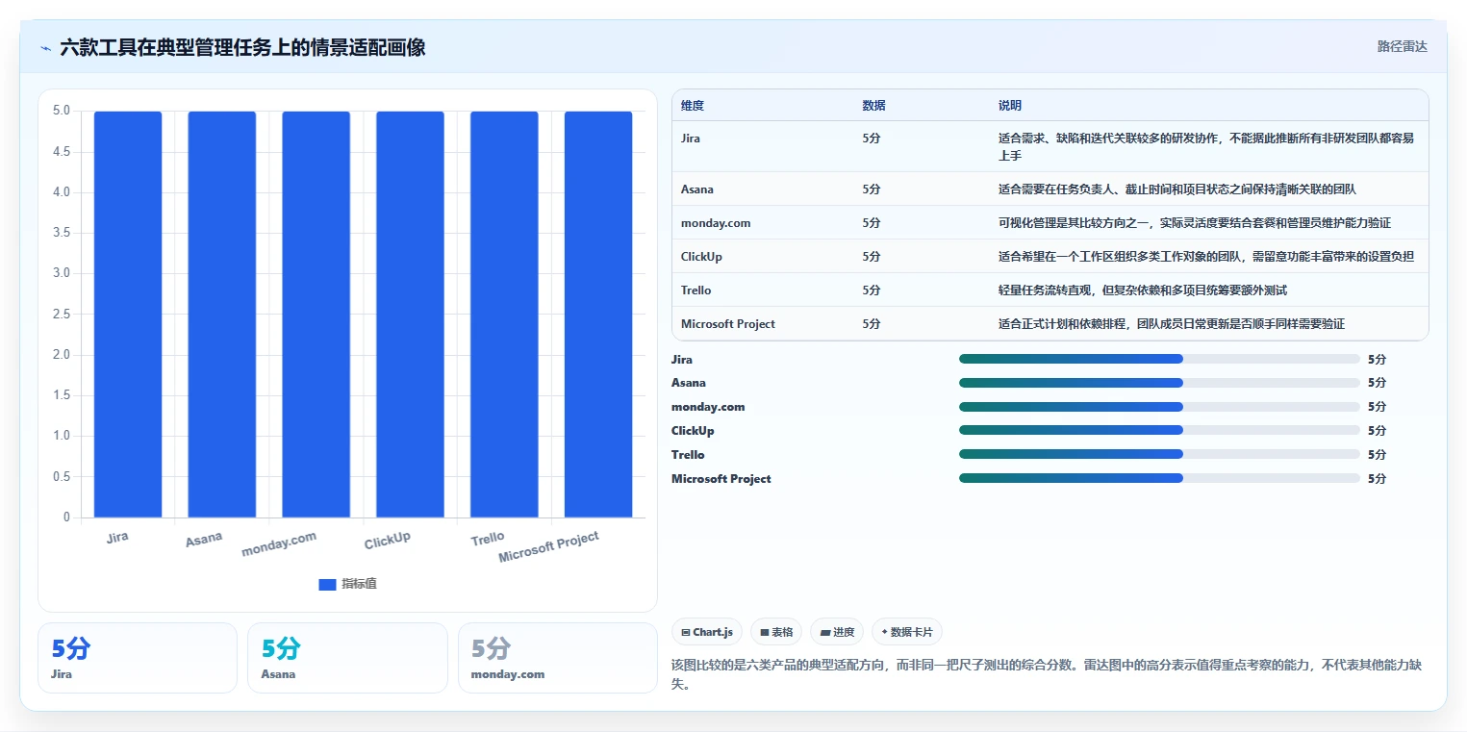Click the lightning icon beside the title
The image size is (1467, 732).
(45, 48)
